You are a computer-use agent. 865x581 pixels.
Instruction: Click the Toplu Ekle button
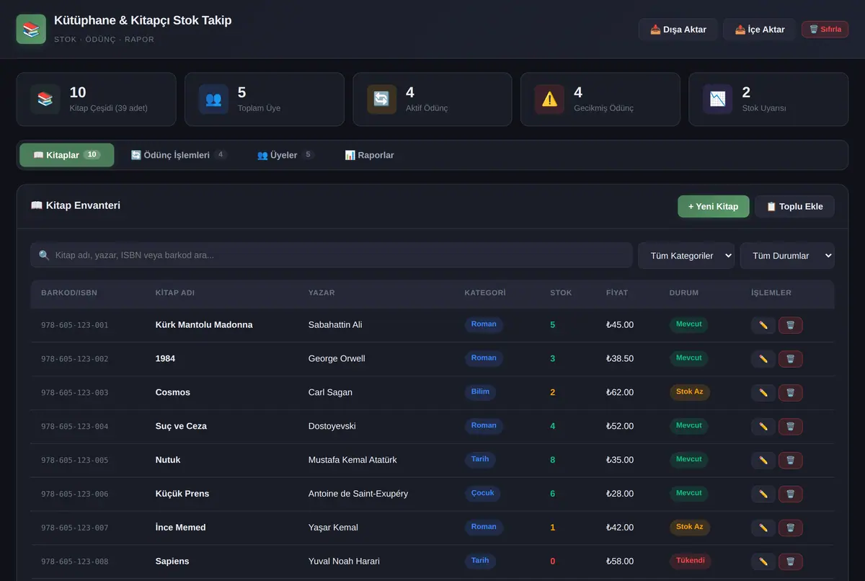[794, 206]
